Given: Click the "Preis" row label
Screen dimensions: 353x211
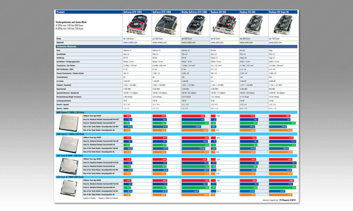Looking at the screenshot, I should coord(59,39).
